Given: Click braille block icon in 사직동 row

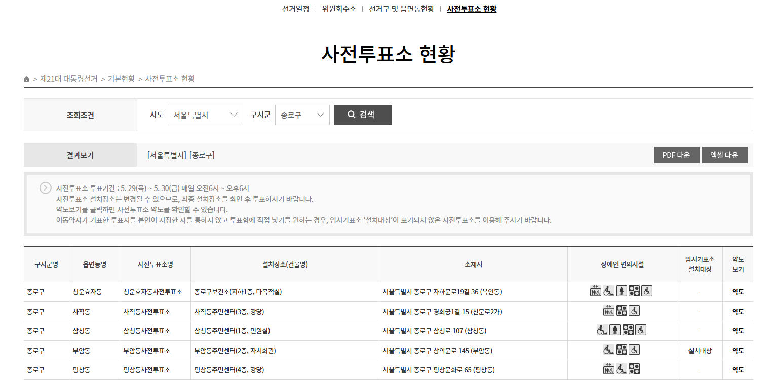Looking at the screenshot, I should [x=621, y=310].
